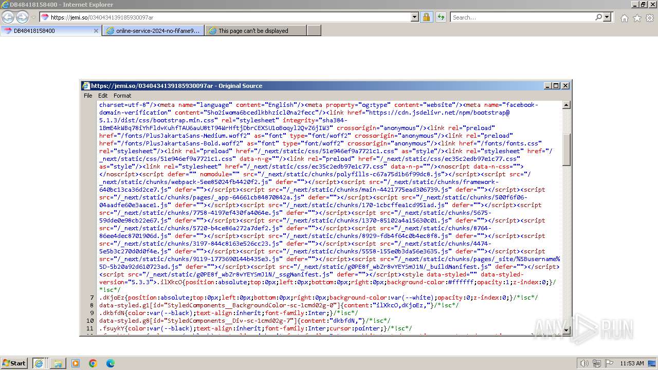Launch media player from taskbar
The height and width of the screenshot is (370, 658).
(x=76, y=363)
